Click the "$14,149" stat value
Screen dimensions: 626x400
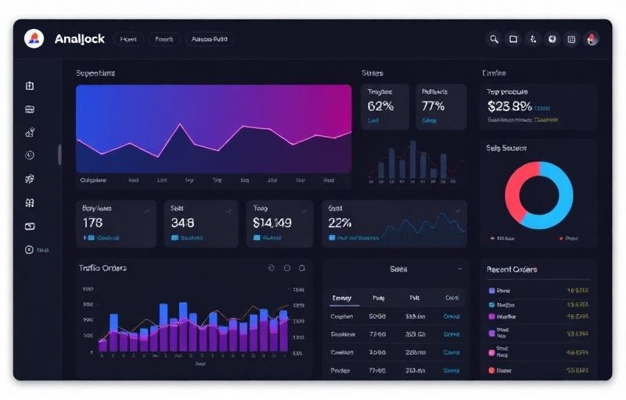click(x=272, y=223)
